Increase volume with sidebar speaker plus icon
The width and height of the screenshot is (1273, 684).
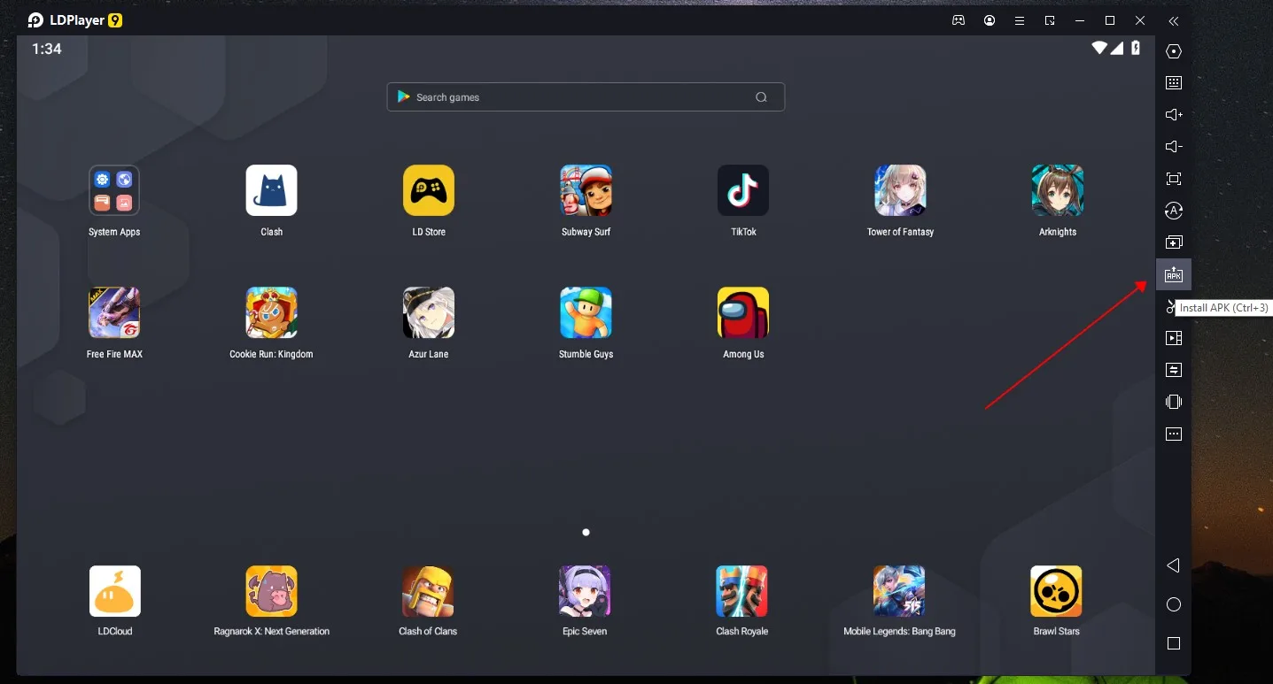click(1174, 115)
